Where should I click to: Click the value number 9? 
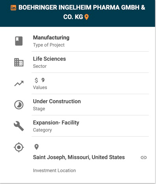click(x=43, y=80)
